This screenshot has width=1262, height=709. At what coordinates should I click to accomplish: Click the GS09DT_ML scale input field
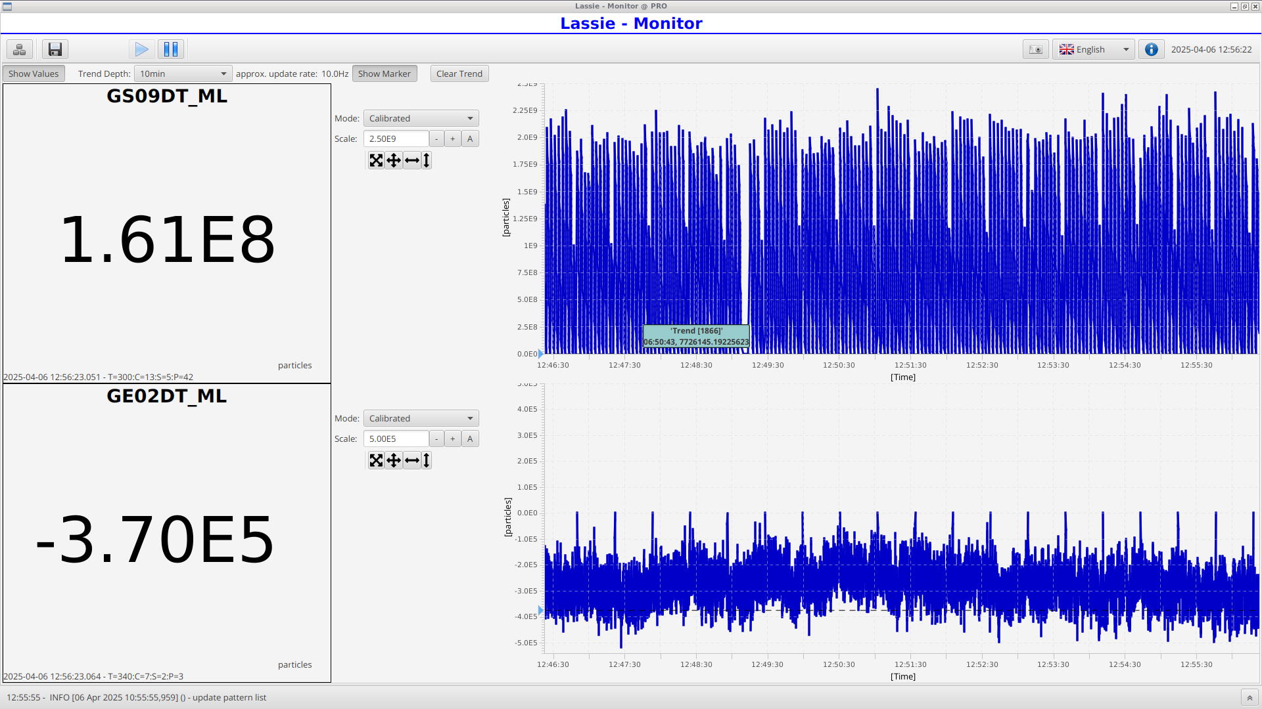point(396,139)
